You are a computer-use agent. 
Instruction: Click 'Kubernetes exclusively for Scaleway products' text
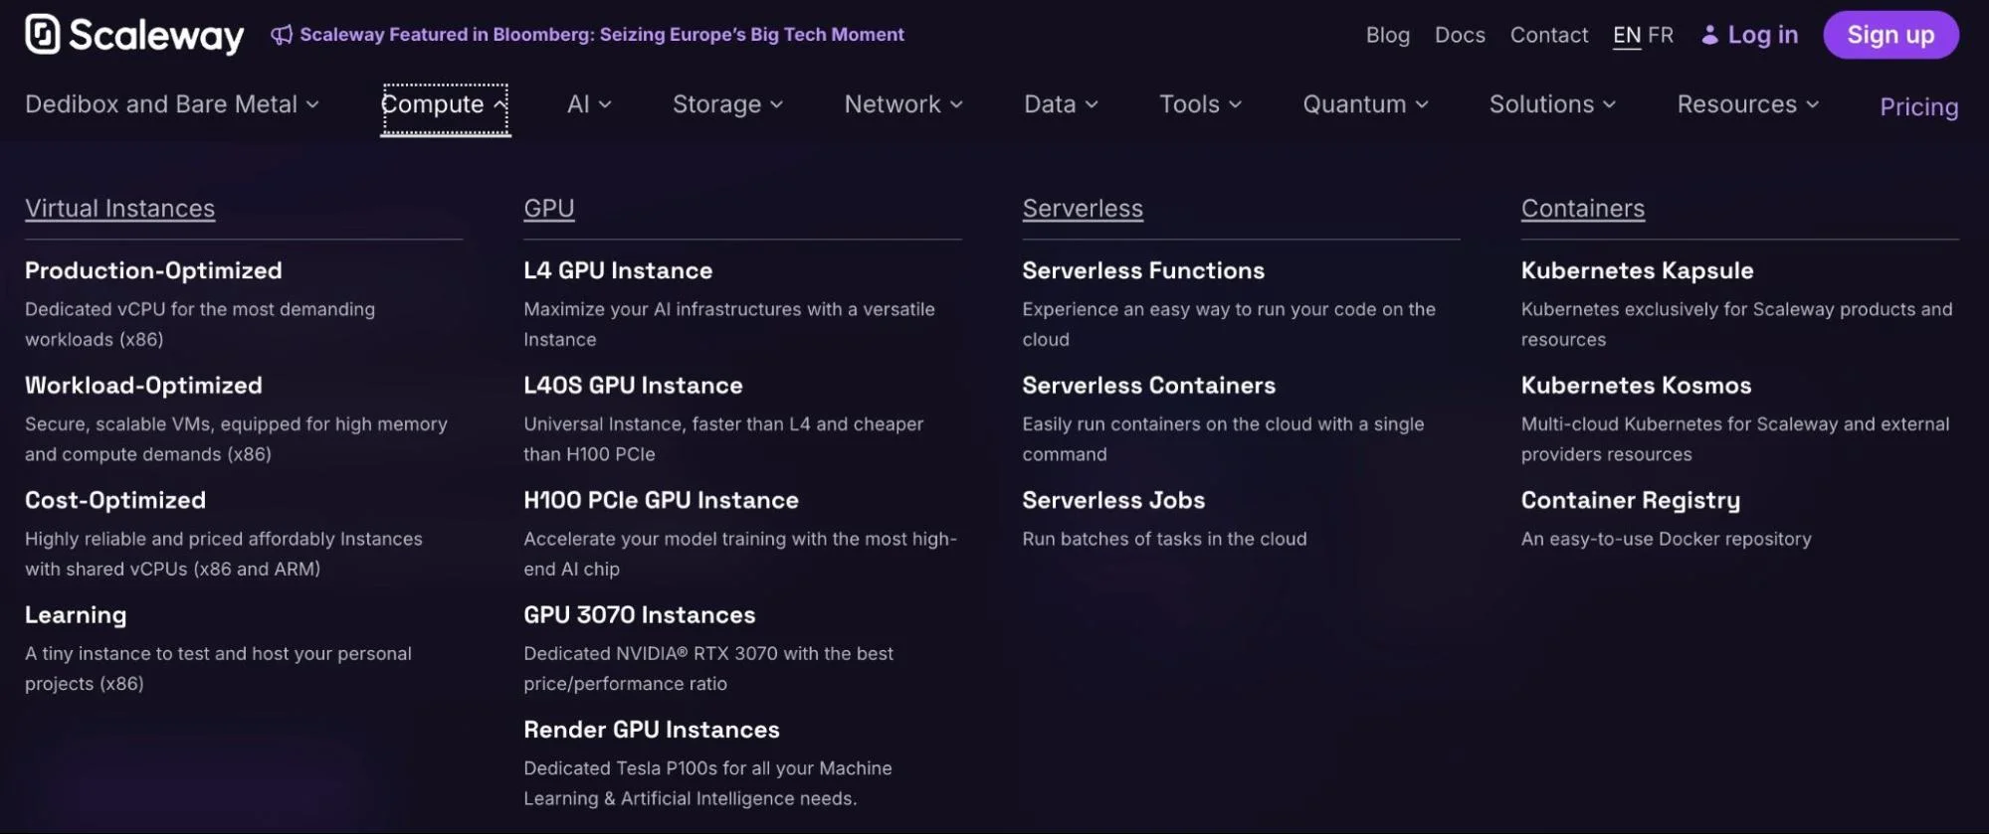[1736, 324]
